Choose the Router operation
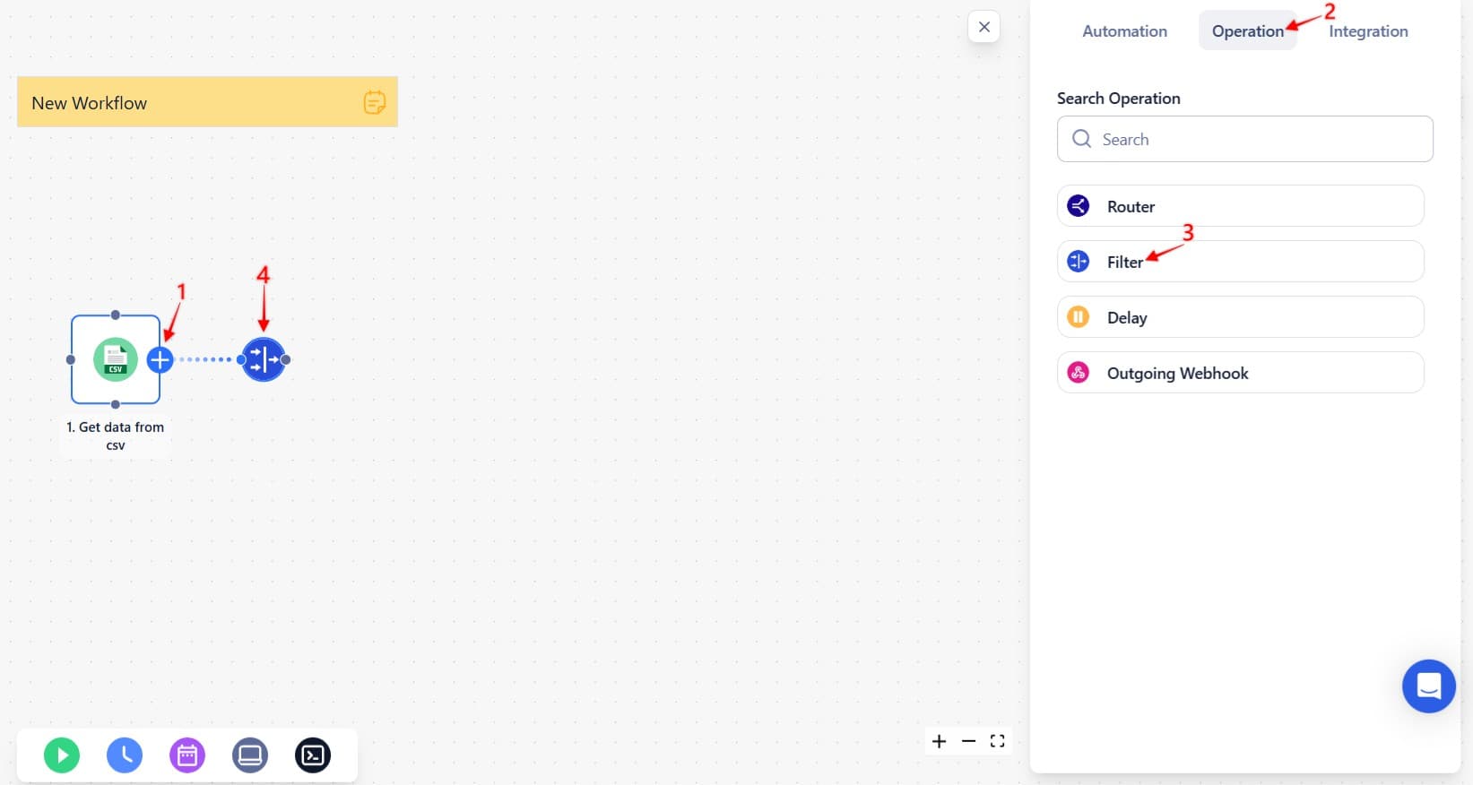 pos(1240,206)
